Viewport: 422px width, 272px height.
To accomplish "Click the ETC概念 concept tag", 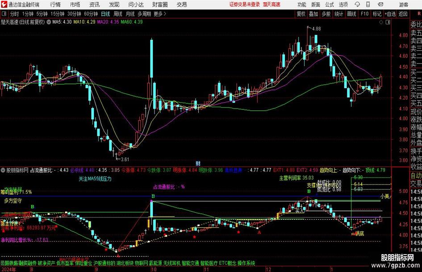I will click(x=227, y=263).
